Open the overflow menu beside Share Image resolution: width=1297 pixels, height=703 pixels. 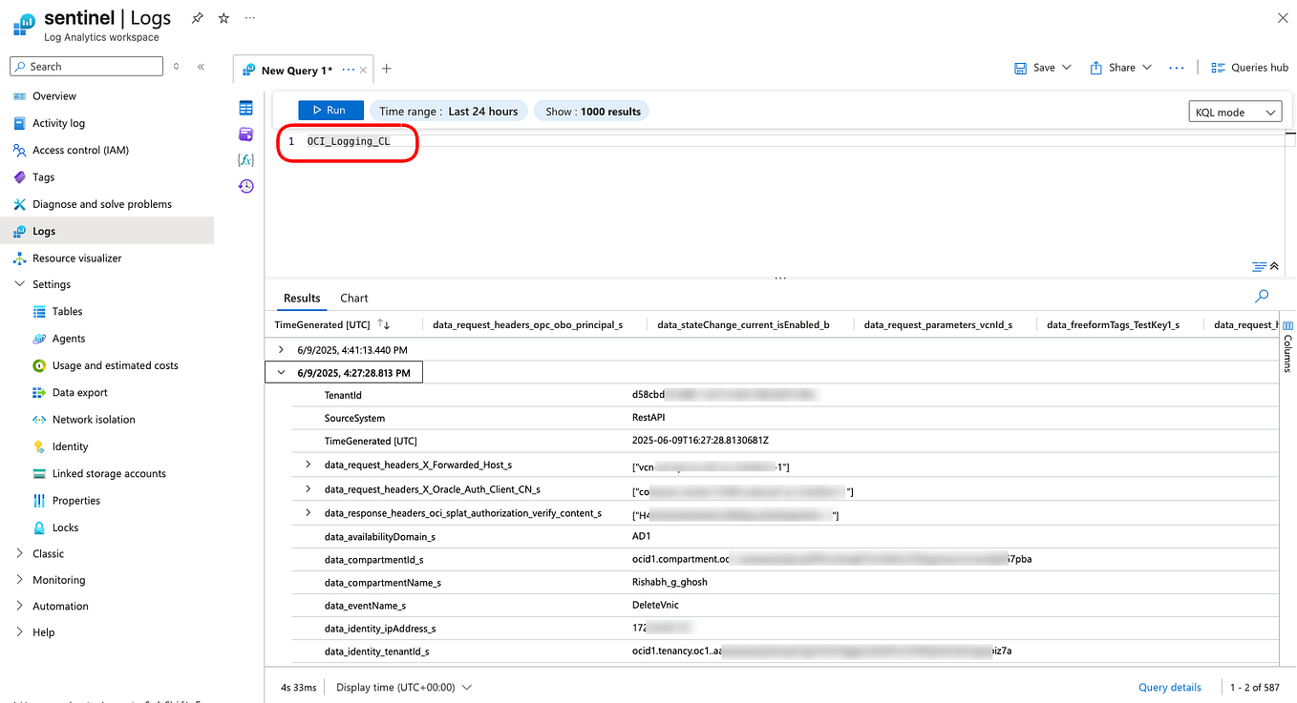[x=1177, y=67]
